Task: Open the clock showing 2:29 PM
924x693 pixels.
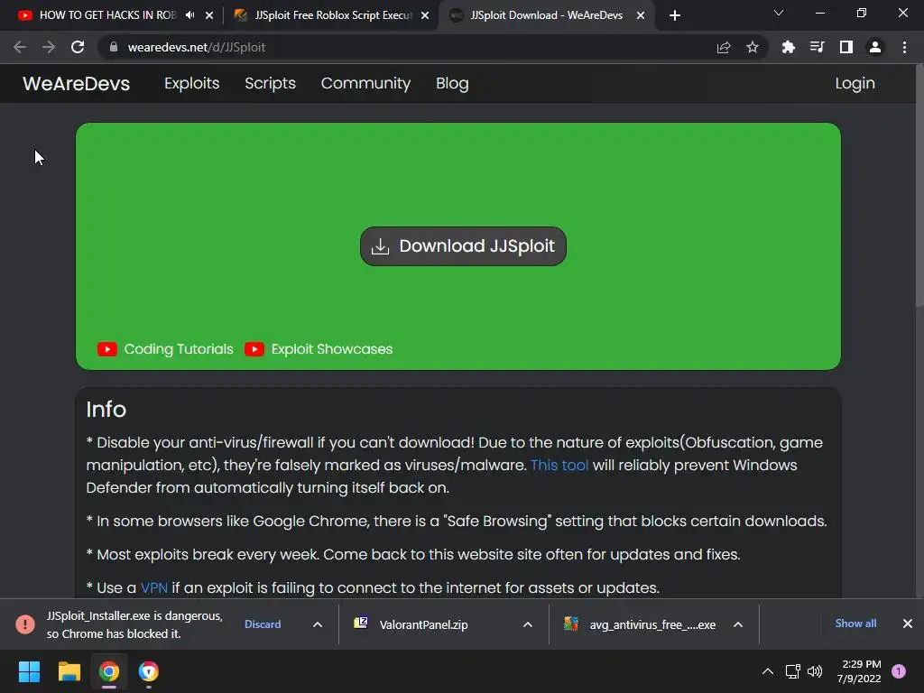Action: [859, 671]
